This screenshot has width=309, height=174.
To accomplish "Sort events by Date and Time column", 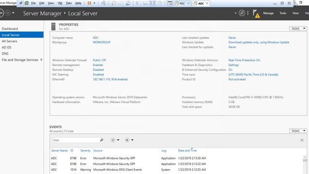I will [x=187, y=150].
